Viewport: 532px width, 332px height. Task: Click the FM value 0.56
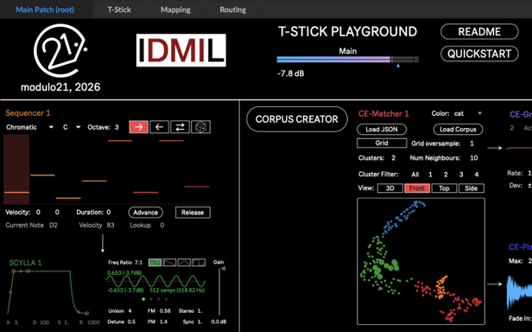[x=165, y=311]
